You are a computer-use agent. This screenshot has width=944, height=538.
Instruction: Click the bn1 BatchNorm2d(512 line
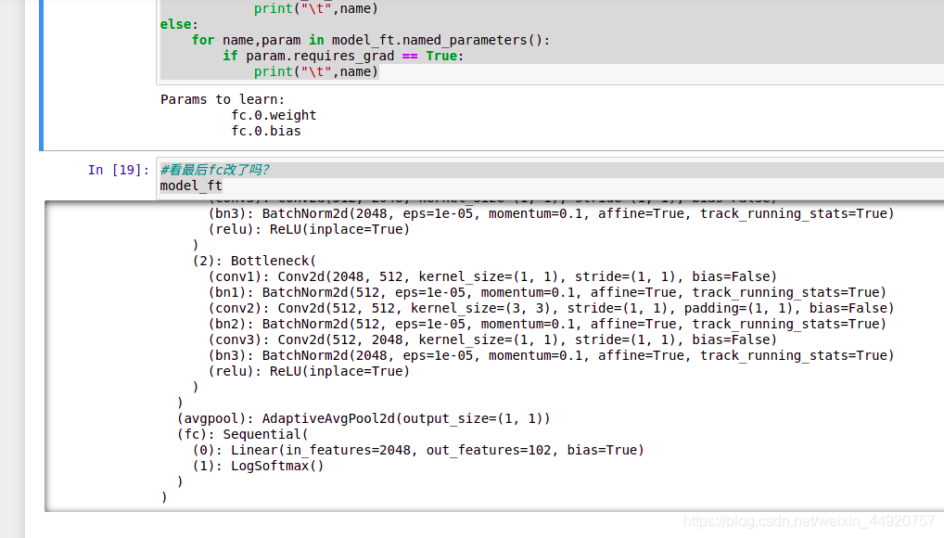[547, 292]
